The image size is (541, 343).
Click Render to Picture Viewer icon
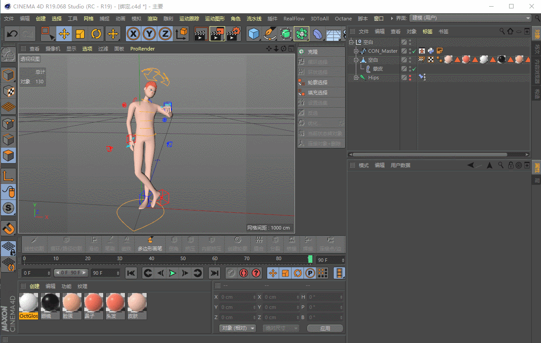[217, 34]
